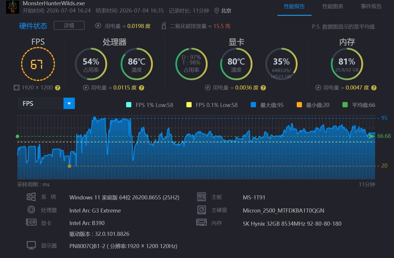394x258 pixels.
Task: Click the power usage lightning icon in header
Action: (x=98, y=26)
